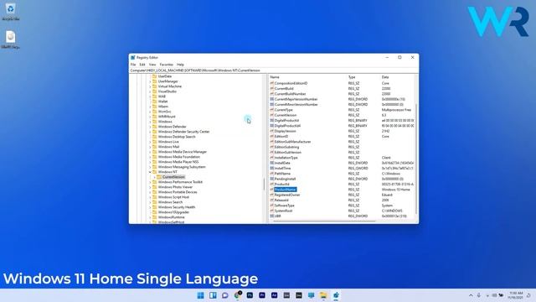Screen dimensions: 536x302
Task: Open the taskbar clock and date
Action: coord(516,295)
